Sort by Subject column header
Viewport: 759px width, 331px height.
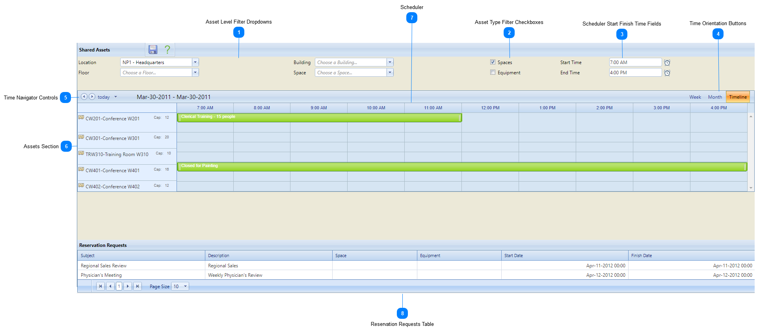141,256
